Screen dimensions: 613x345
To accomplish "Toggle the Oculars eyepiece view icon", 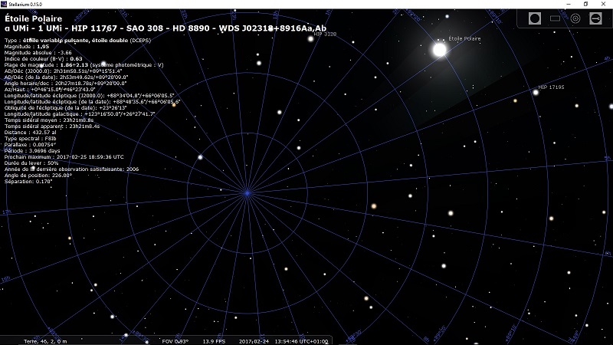I will (535, 18).
